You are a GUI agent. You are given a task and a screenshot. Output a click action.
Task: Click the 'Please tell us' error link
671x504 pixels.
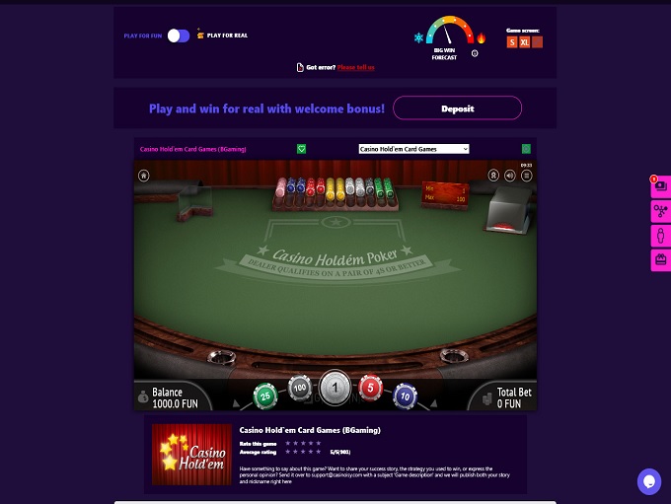[355, 68]
